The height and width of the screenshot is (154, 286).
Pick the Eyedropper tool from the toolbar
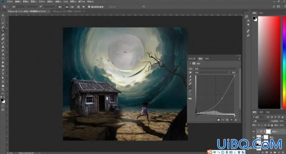pos(3,35)
